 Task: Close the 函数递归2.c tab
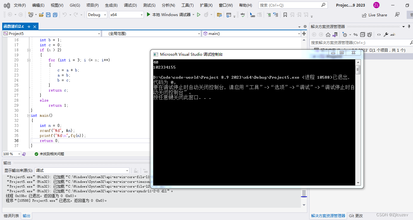(35, 27)
